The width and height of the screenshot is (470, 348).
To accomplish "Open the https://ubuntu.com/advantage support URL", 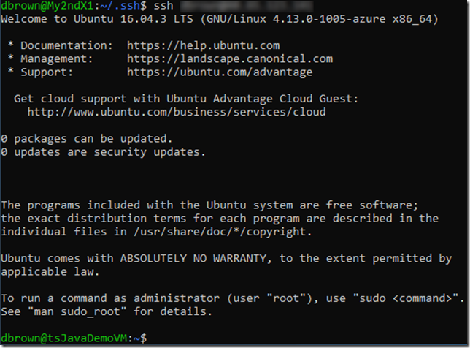I will pyautogui.click(x=220, y=72).
